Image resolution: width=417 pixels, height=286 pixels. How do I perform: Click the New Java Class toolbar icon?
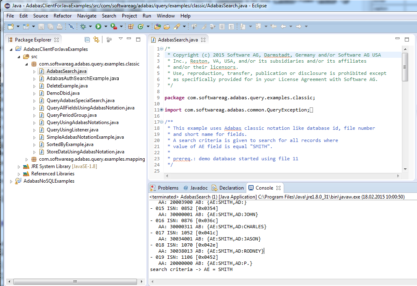141,27
